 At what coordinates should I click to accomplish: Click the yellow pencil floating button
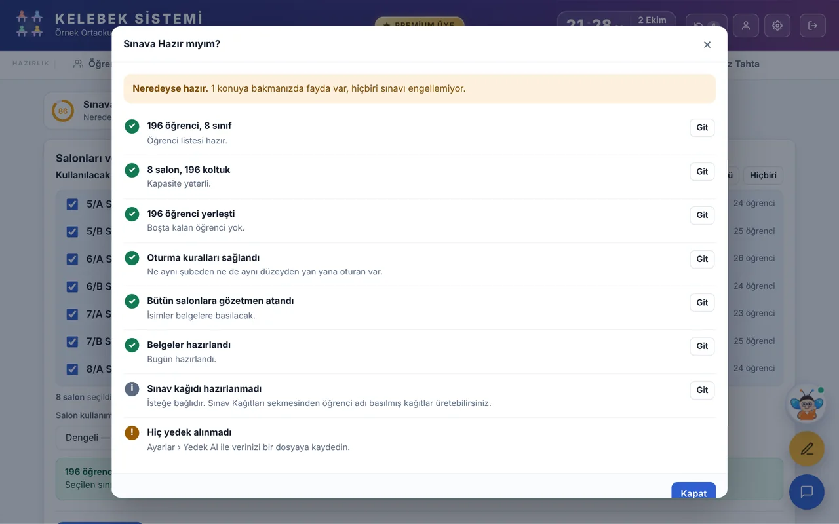807,449
